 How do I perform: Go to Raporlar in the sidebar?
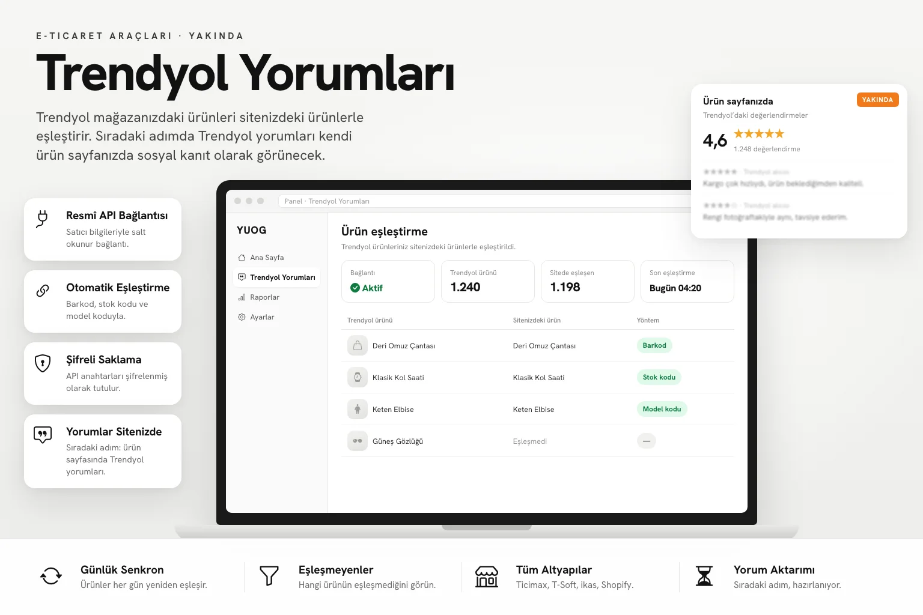coord(276,297)
